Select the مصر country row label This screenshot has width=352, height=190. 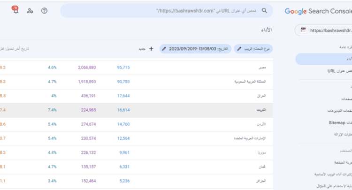pyautogui.click(x=262, y=68)
